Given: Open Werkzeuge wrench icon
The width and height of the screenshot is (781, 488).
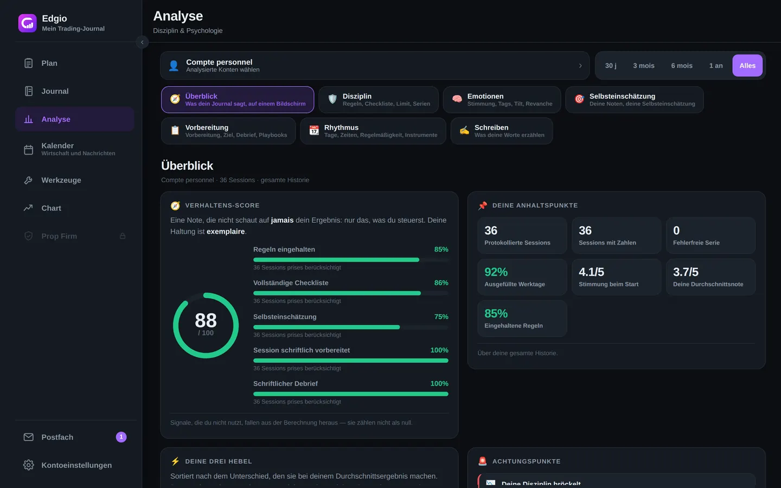Looking at the screenshot, I should point(29,180).
